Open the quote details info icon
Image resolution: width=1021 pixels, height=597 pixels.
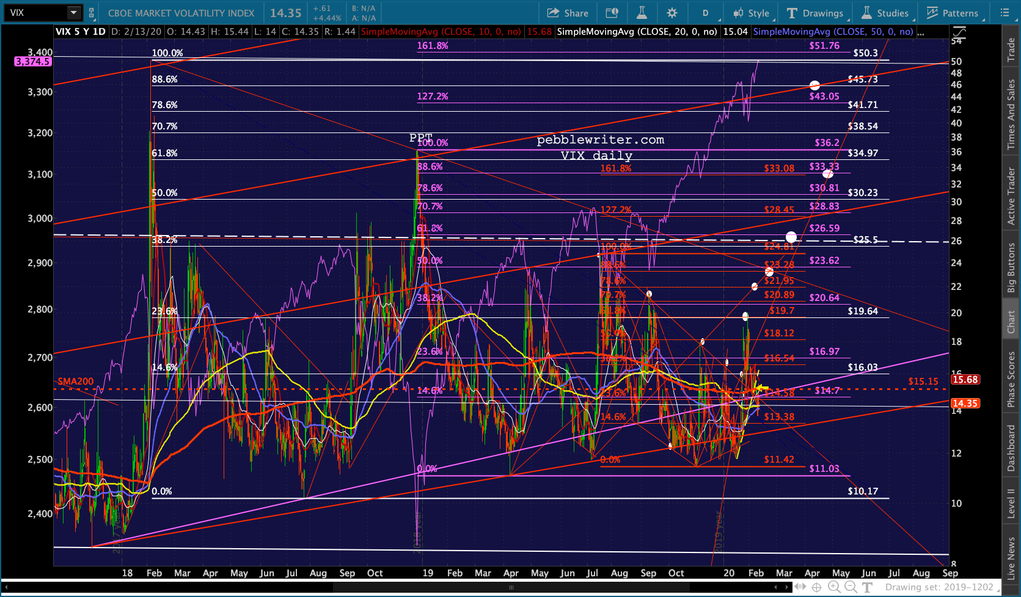pos(612,13)
